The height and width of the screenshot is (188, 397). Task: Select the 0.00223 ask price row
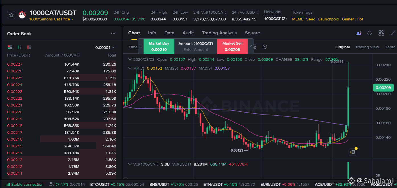tap(61, 91)
